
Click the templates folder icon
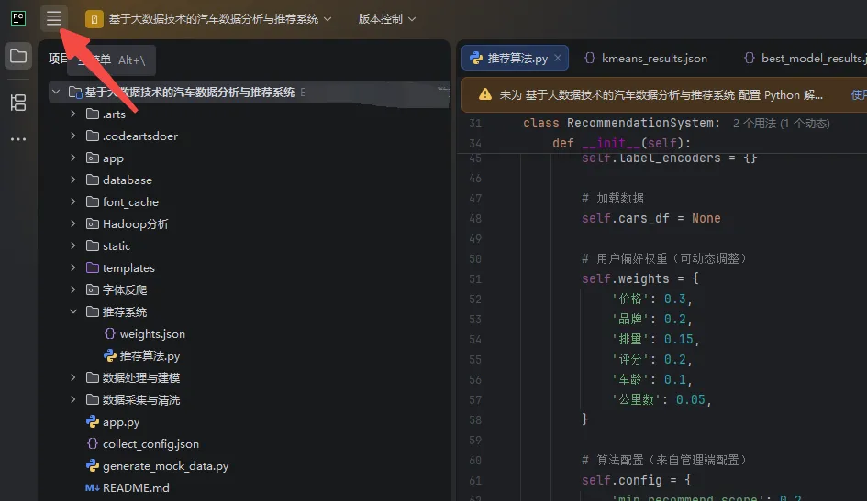coord(93,267)
